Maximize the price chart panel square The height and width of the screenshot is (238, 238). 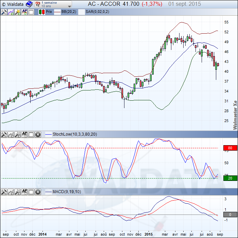[31, 12]
